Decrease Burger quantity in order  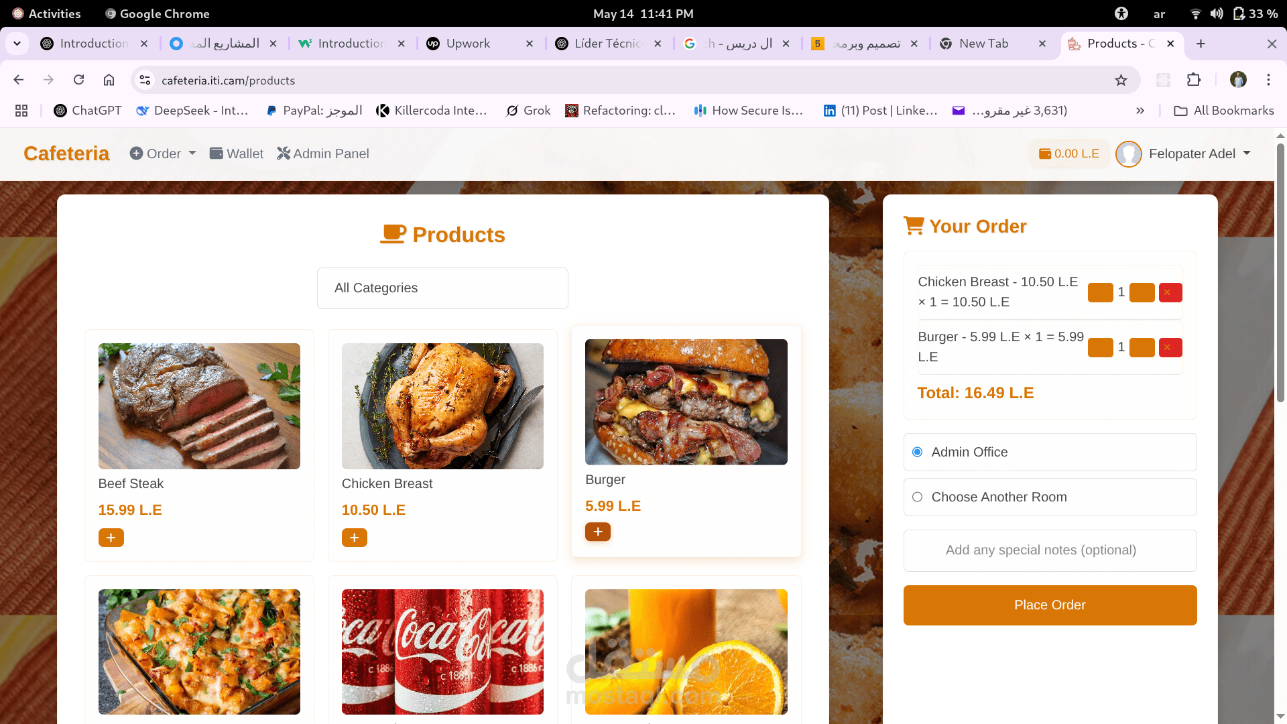pos(1100,348)
